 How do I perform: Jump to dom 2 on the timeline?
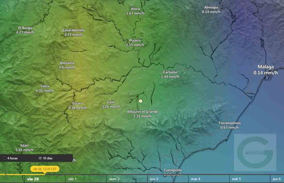pyautogui.click(x=114, y=179)
